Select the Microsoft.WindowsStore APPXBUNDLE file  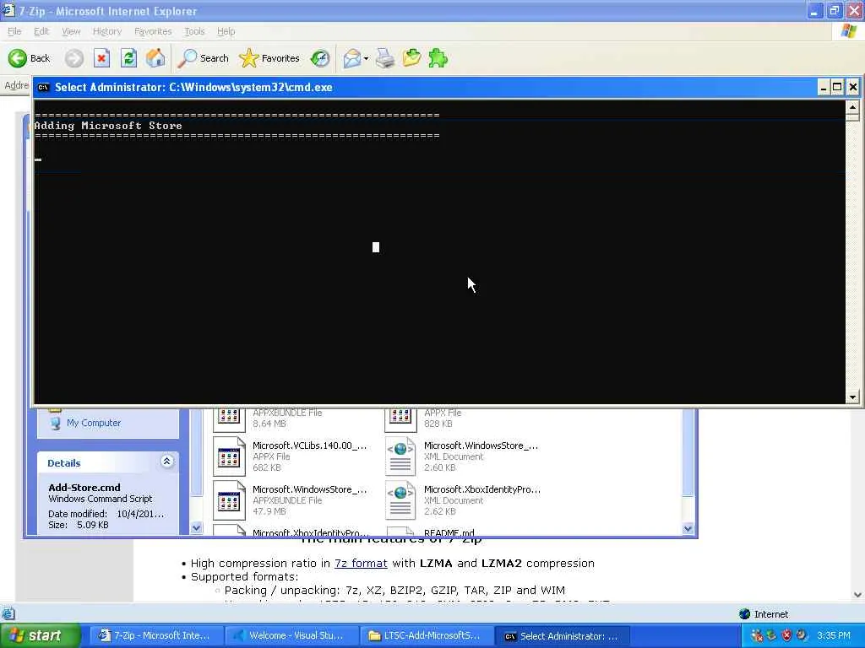[289, 499]
